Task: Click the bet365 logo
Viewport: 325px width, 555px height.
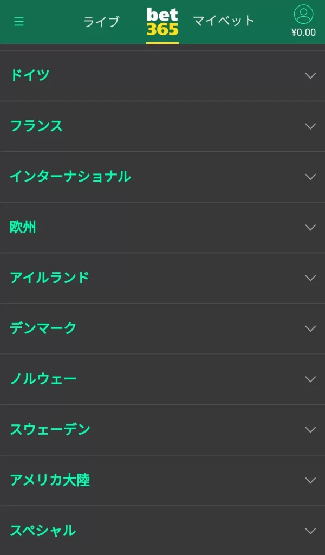Action: [x=162, y=22]
